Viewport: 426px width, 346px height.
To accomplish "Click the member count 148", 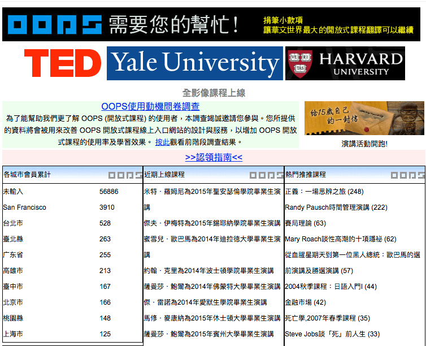I will 105,318.
